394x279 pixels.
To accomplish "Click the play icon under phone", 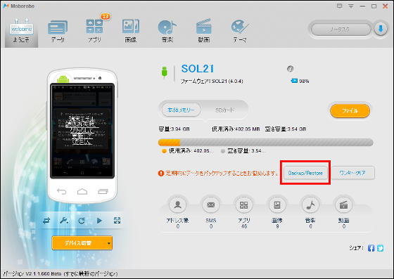I will pos(99,221).
